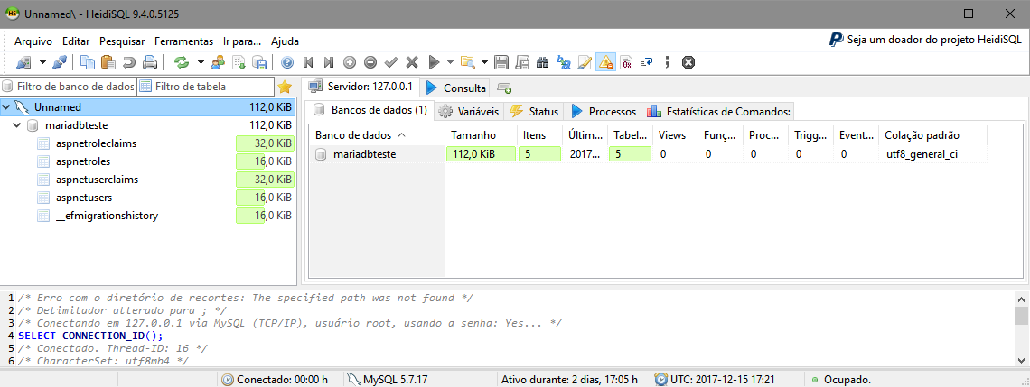Click the cancel editing X icon
This screenshot has height=387, width=1030.
pyautogui.click(x=412, y=63)
